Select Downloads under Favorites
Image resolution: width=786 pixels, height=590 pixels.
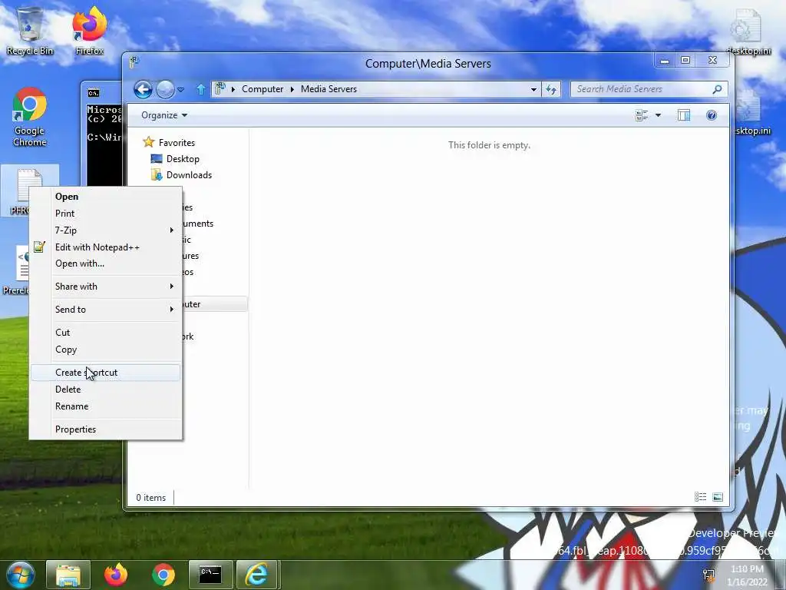click(x=181, y=174)
